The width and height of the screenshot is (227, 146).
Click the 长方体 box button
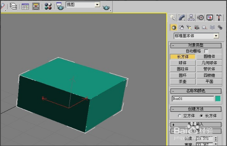click(x=183, y=57)
